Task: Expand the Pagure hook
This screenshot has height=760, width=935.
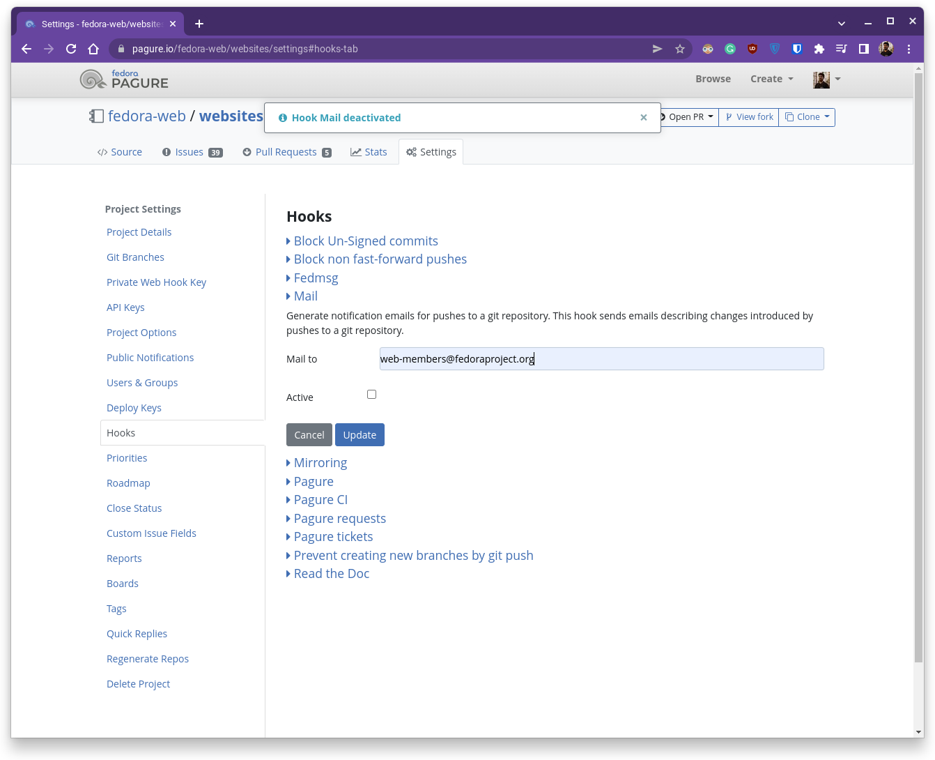Action: point(310,482)
